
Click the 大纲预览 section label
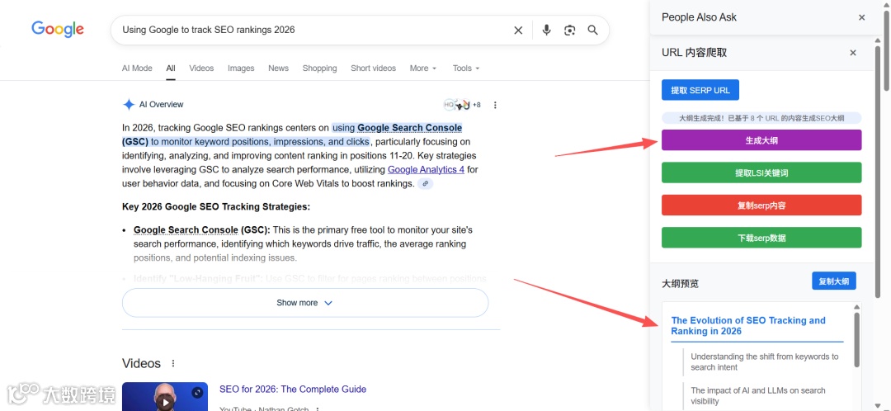tap(680, 284)
